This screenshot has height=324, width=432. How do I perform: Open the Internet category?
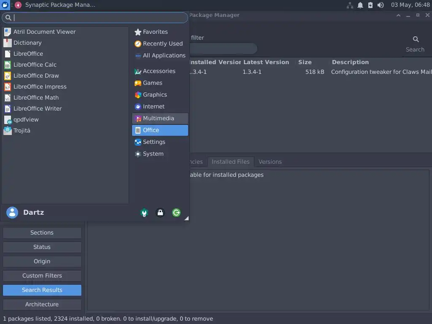pyautogui.click(x=160, y=107)
